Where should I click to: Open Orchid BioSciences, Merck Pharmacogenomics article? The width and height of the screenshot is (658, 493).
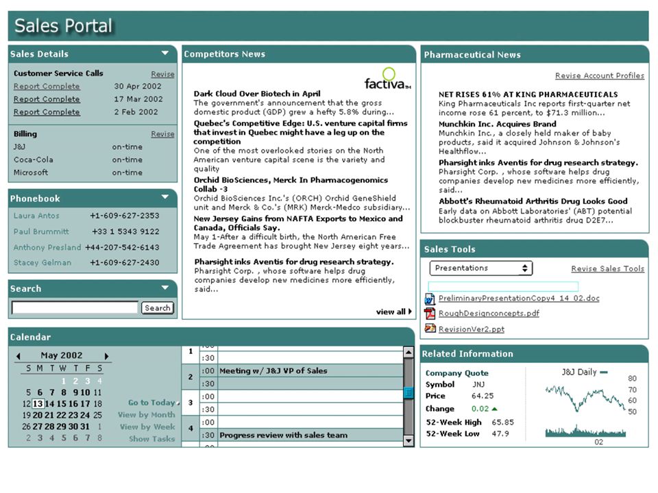tap(291, 184)
